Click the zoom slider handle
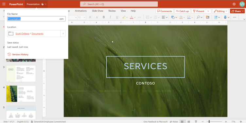Screen dimensions: 246x123 click(x=209, y=122)
